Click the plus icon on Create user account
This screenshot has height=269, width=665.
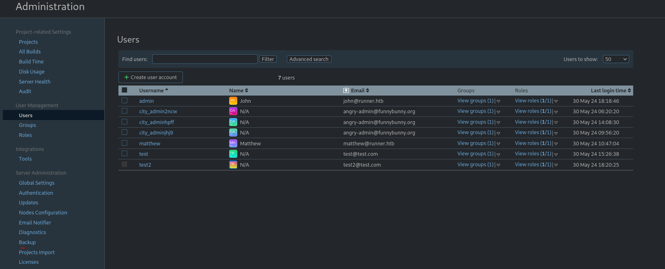click(x=126, y=77)
